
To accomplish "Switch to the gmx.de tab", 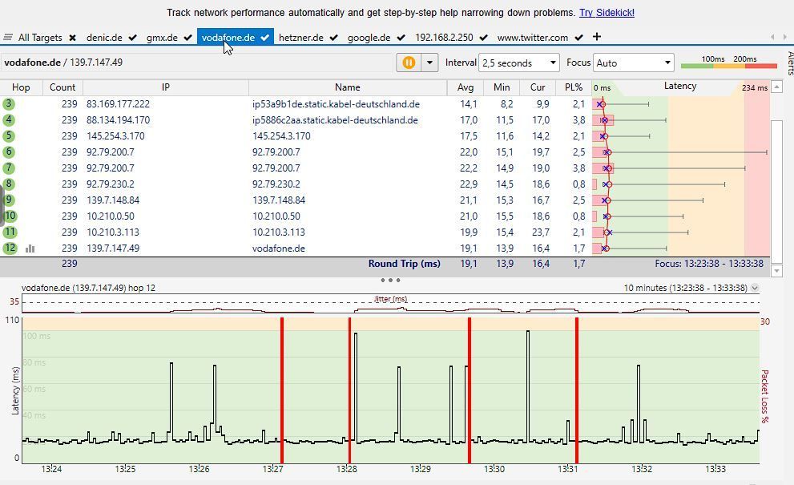I will point(162,38).
